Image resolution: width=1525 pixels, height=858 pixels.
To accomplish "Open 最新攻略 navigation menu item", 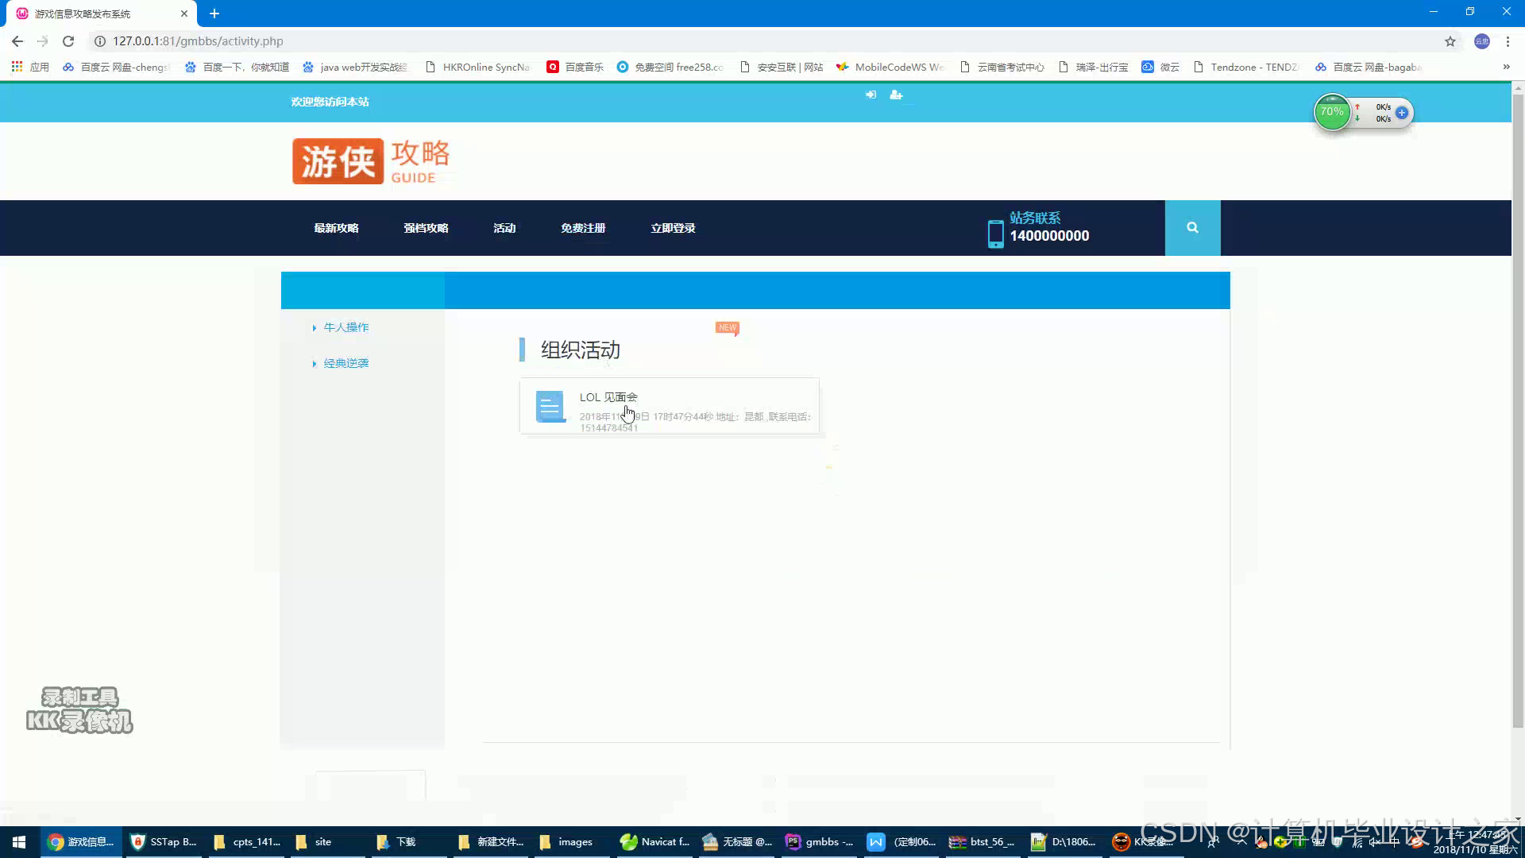I will 336,228.
